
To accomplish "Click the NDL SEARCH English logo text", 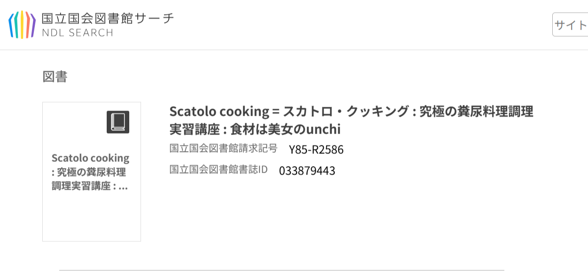I will (x=77, y=33).
